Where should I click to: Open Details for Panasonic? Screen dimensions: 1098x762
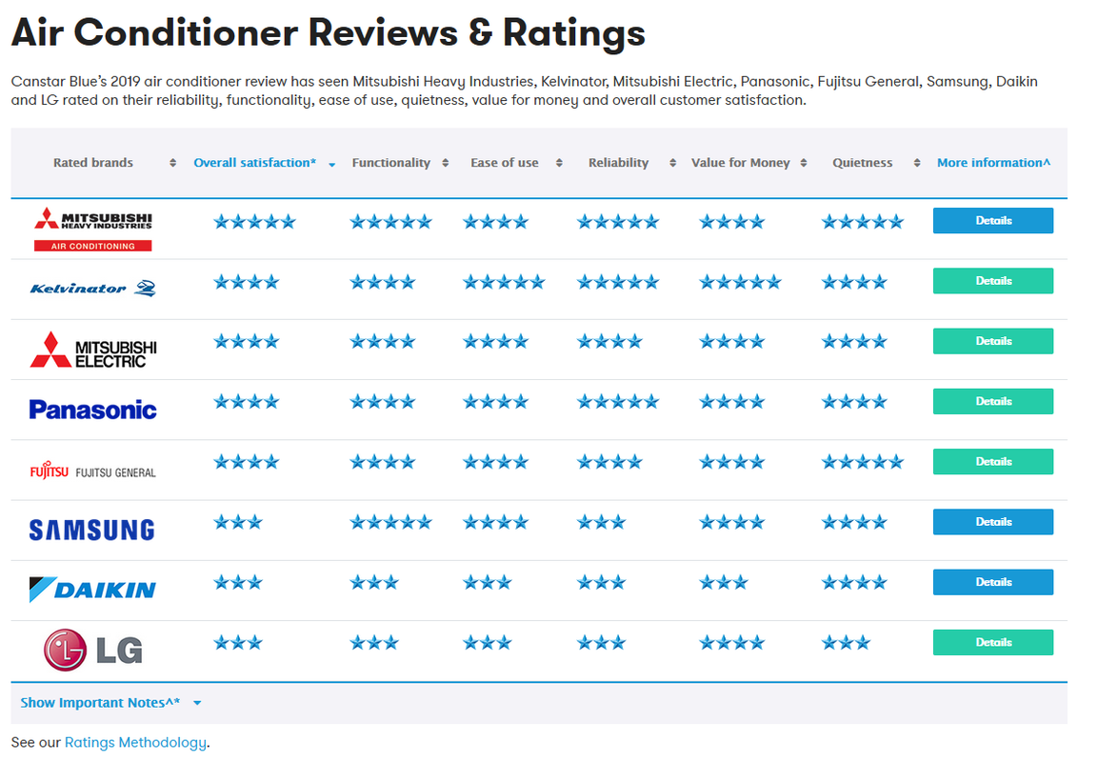pos(993,401)
